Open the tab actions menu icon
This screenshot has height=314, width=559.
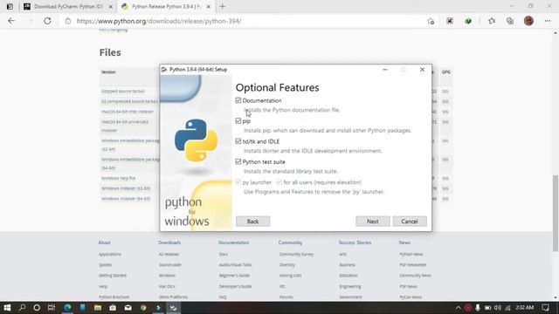point(10,6)
